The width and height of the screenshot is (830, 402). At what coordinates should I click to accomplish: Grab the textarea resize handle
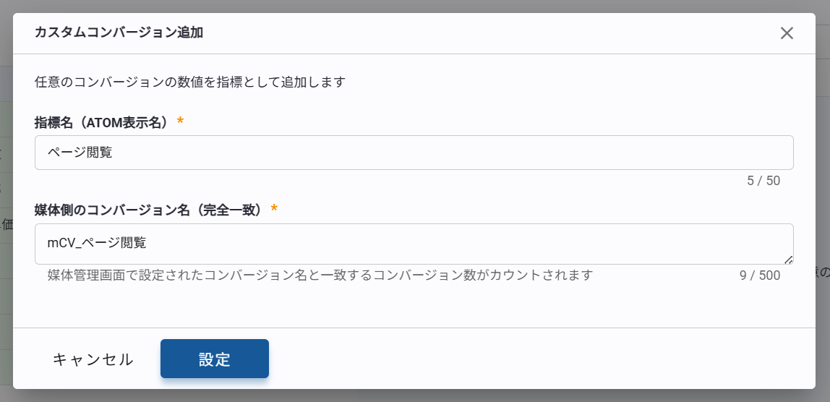pyautogui.click(x=788, y=260)
